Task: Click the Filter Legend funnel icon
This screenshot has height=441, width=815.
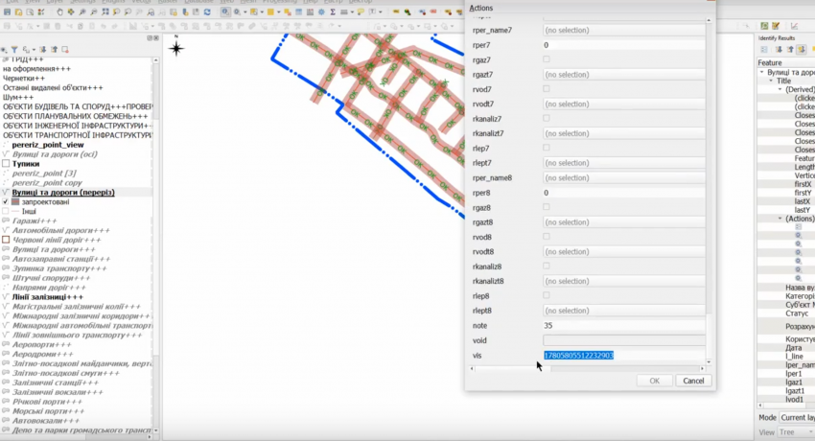Action: coord(14,49)
